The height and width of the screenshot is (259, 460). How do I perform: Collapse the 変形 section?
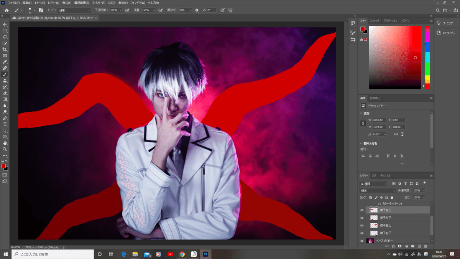361,113
